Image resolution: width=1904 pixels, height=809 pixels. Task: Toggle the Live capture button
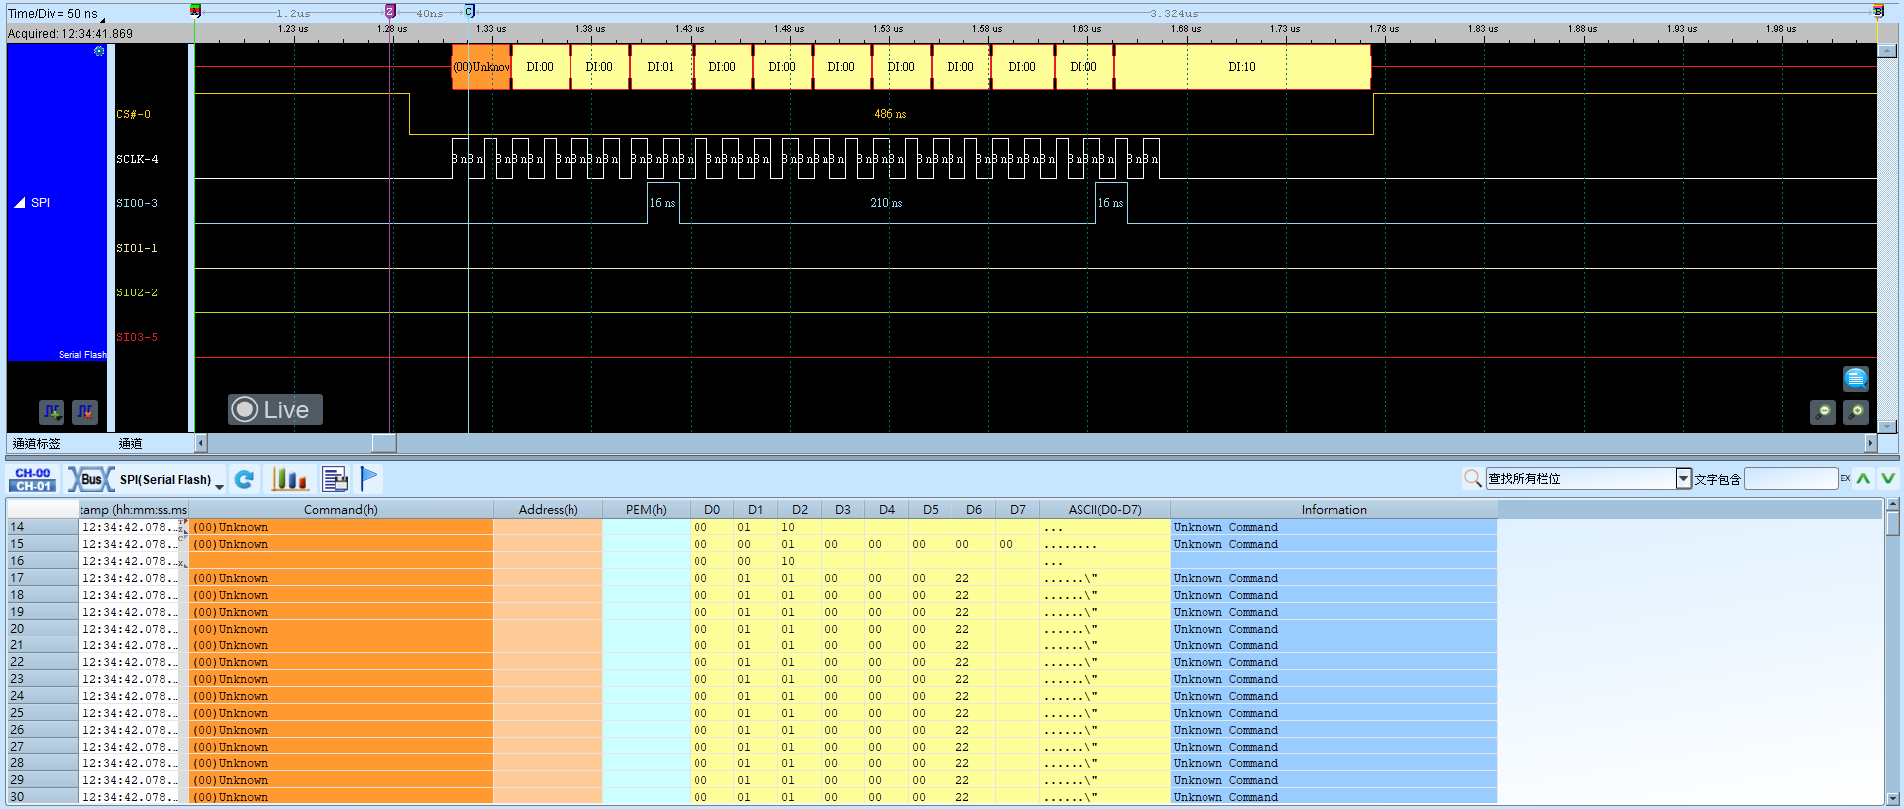click(x=276, y=409)
